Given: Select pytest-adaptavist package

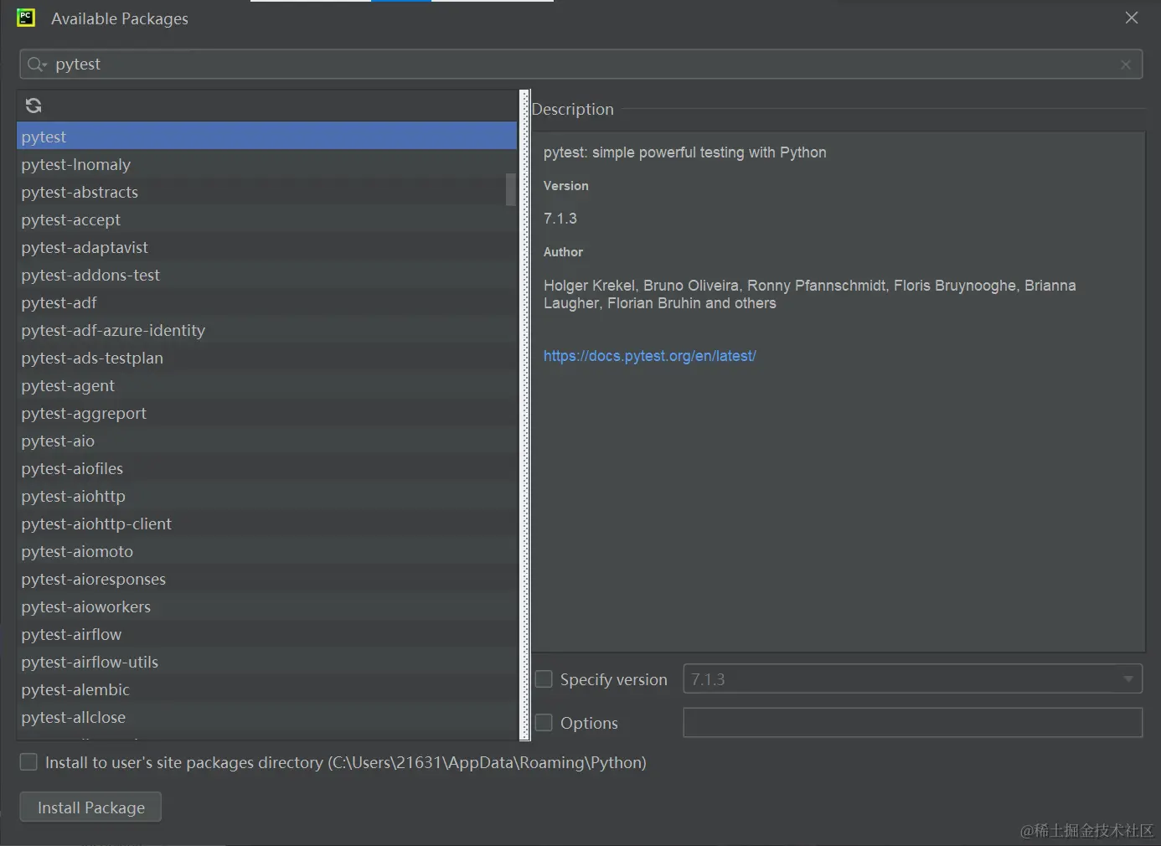Looking at the screenshot, I should [x=266, y=247].
